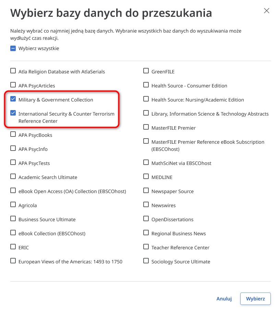Select GreenFILE database

point(146,71)
